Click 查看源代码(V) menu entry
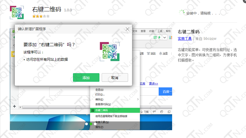Image resolution: width=246 pixels, height=138 pixels. (103, 104)
